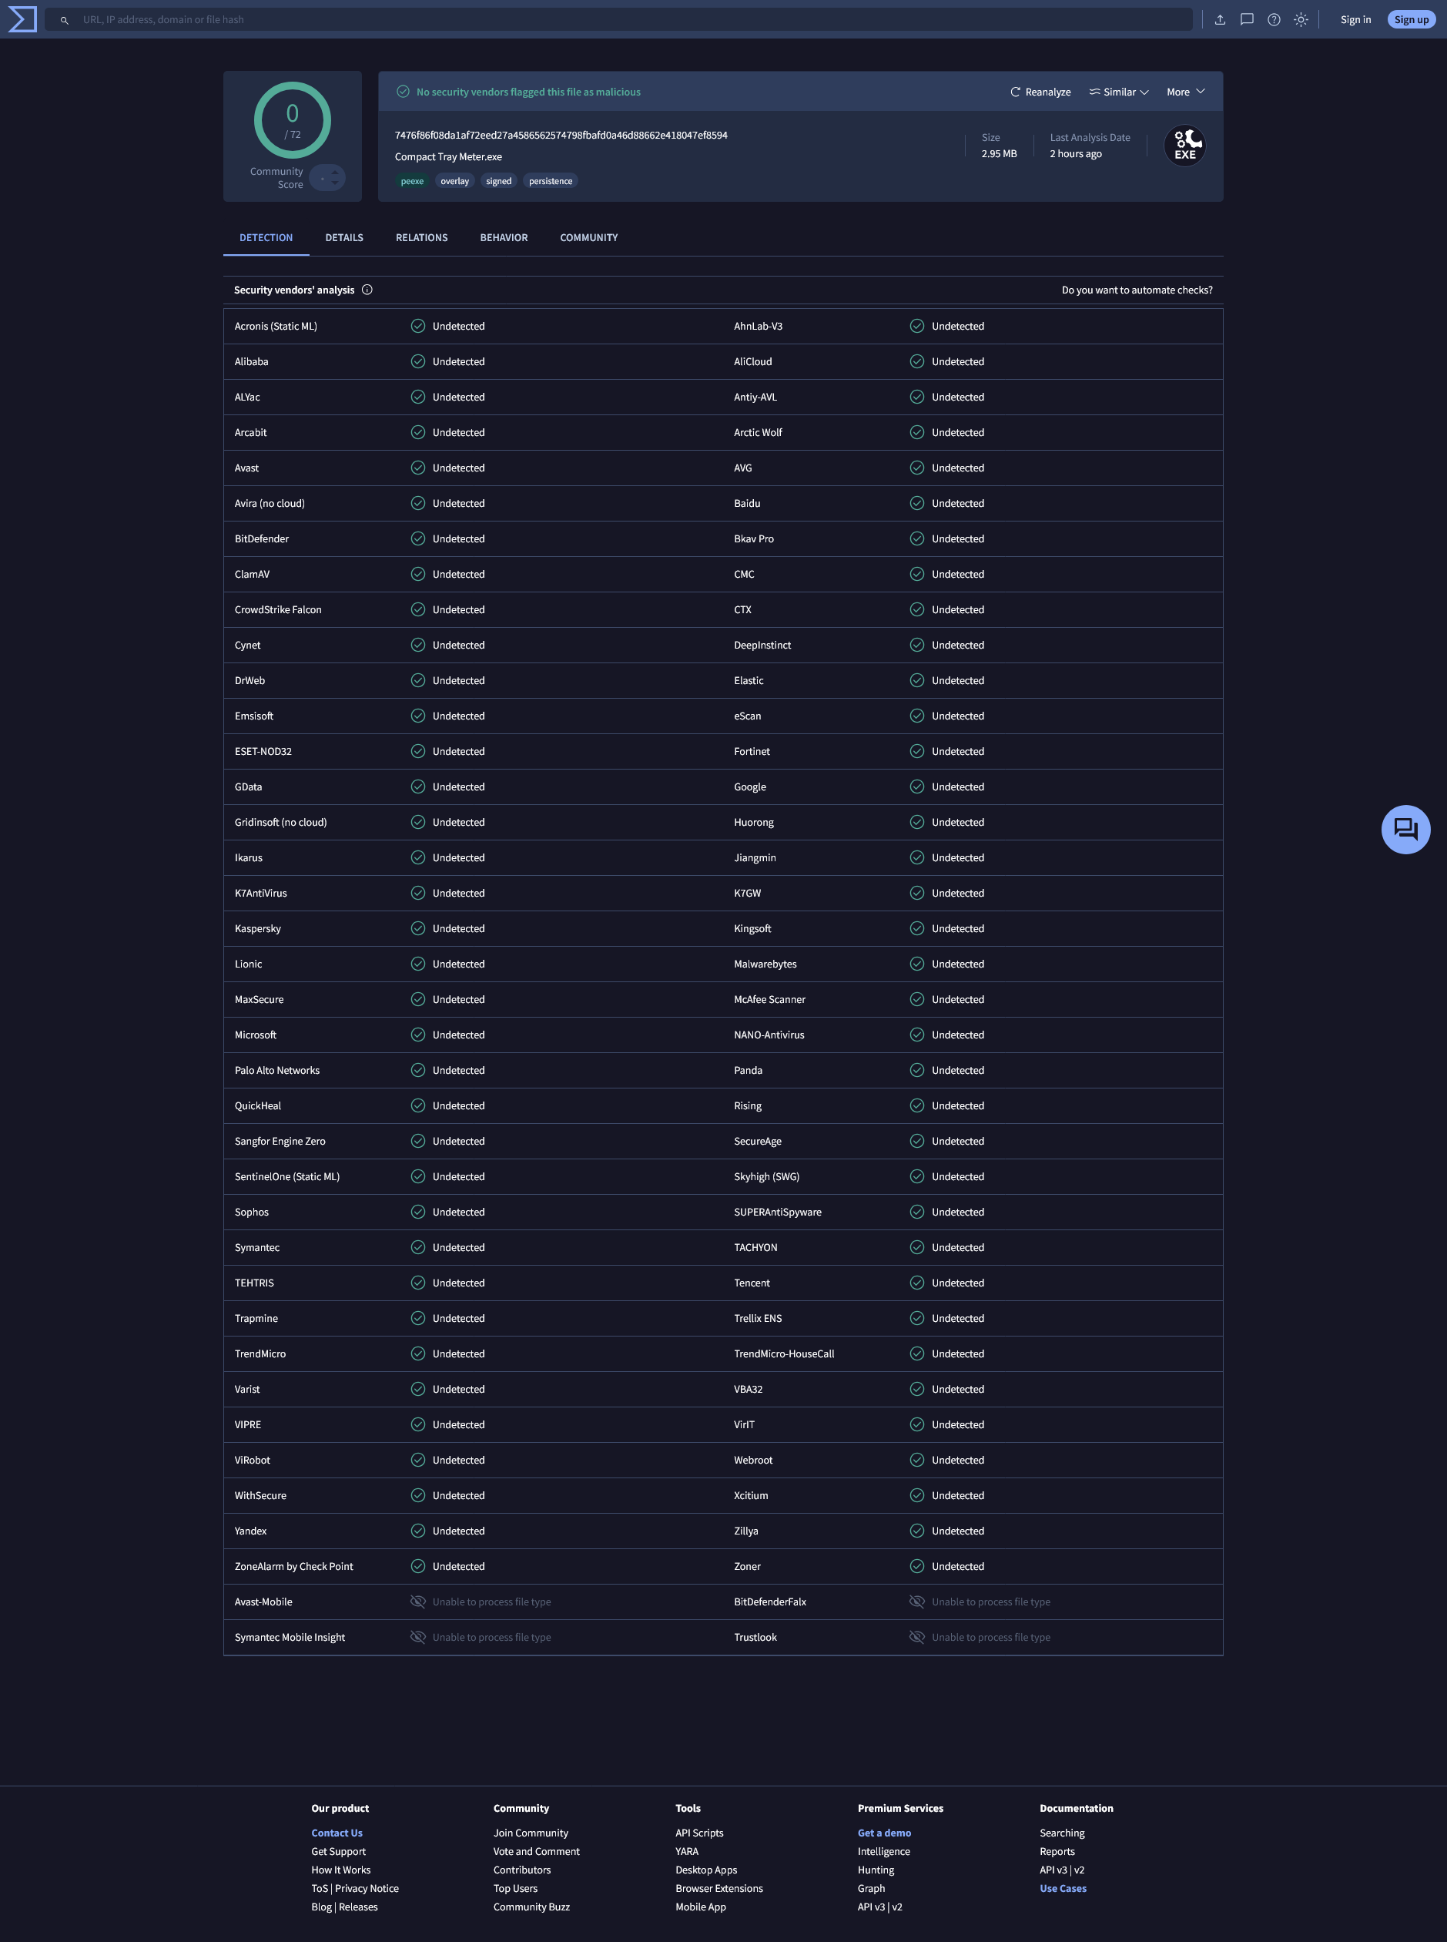Click the crossed-eye icon in the BitDefenderFalx row
1447x1942 pixels.
tap(917, 1602)
